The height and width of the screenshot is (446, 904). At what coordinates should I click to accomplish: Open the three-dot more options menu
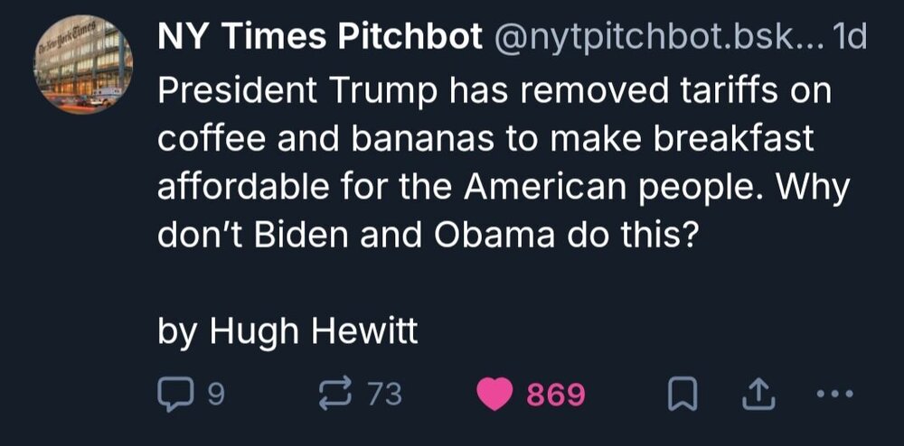click(x=833, y=395)
